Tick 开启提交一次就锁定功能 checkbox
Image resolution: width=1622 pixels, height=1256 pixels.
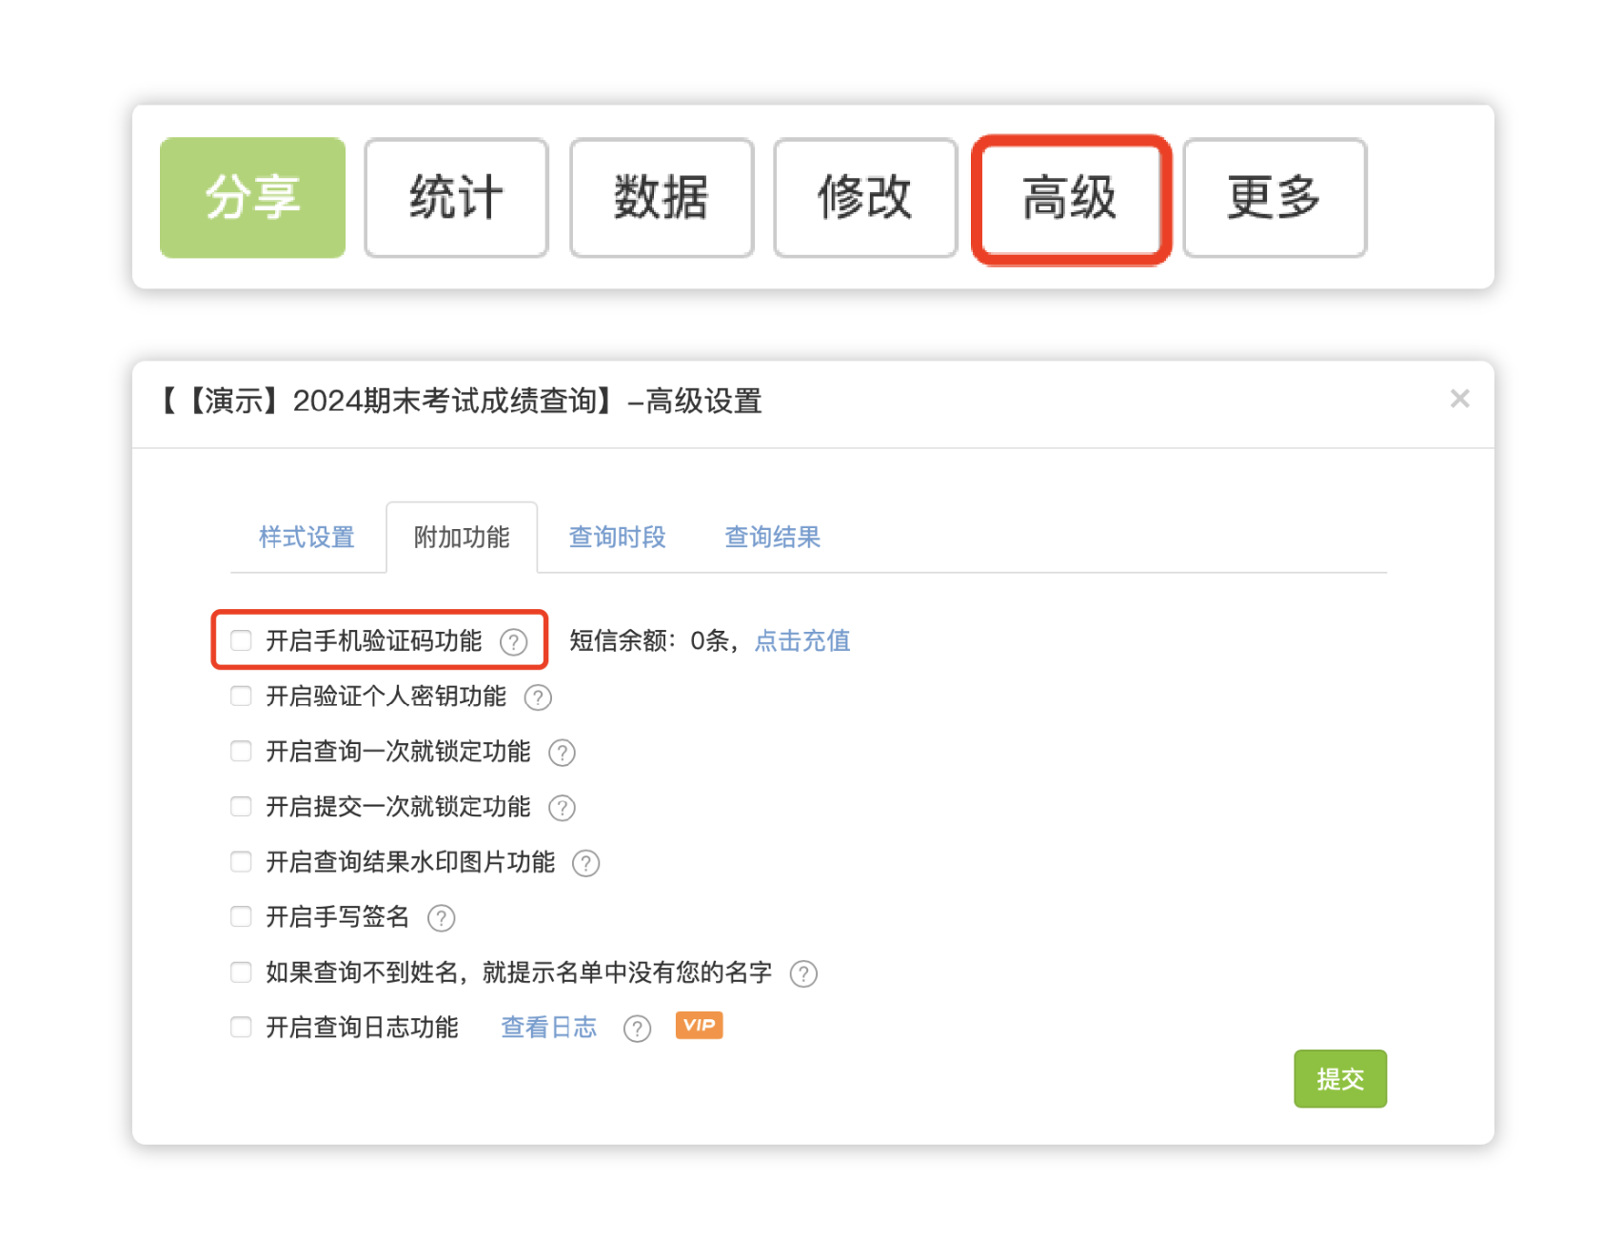click(x=241, y=806)
